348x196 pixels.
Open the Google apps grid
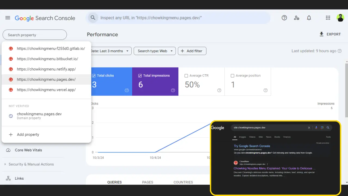[328, 18]
